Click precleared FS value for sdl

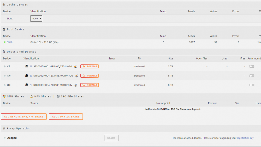point(139,66)
